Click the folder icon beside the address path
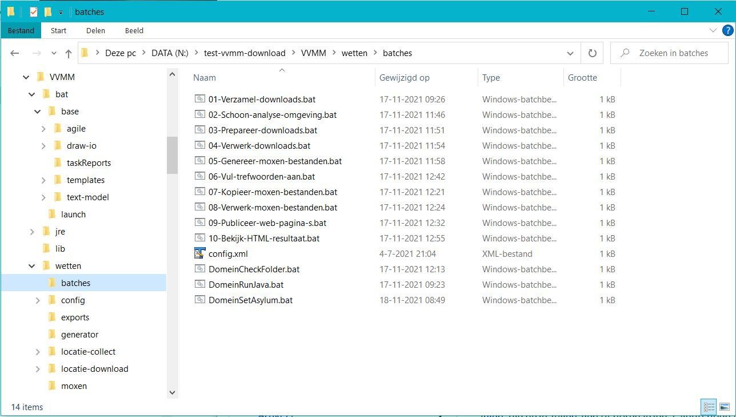 (x=85, y=53)
